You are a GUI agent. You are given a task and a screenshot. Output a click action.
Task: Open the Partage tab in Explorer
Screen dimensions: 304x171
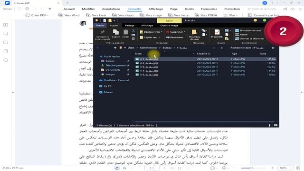130,25
